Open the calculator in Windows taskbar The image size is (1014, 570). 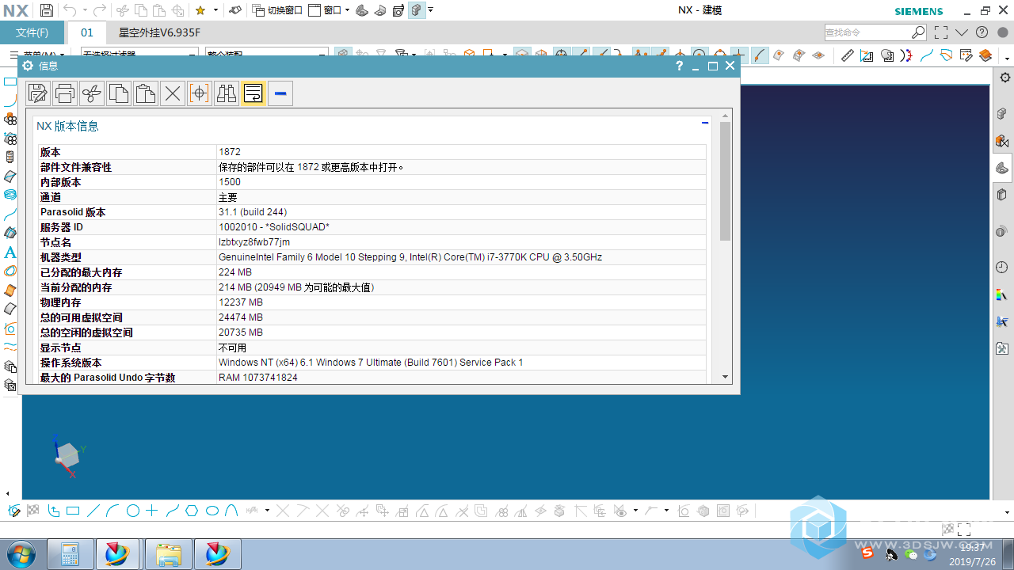point(70,554)
